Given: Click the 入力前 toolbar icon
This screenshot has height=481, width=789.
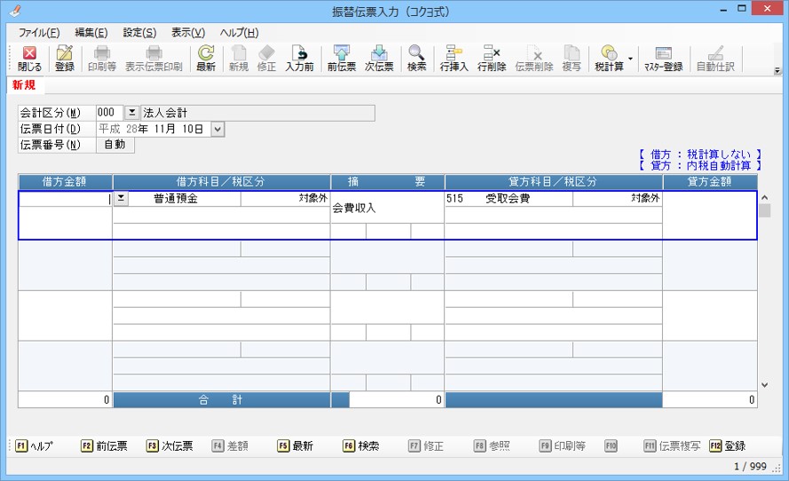Looking at the screenshot, I should (x=299, y=59).
